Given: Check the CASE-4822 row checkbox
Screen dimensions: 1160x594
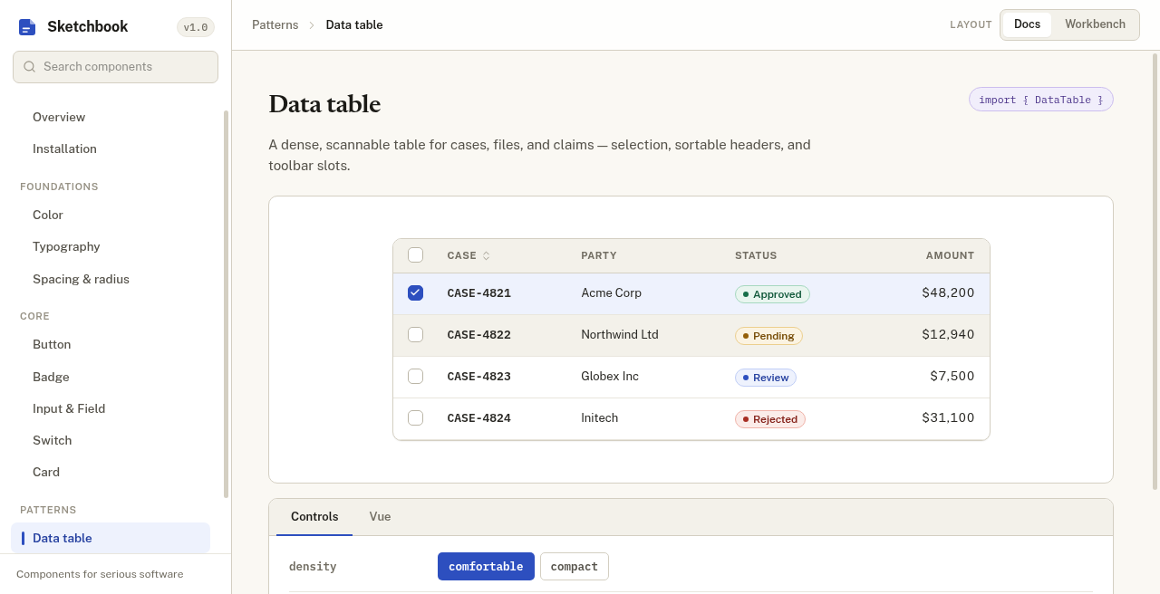Looking at the screenshot, I should (x=415, y=335).
